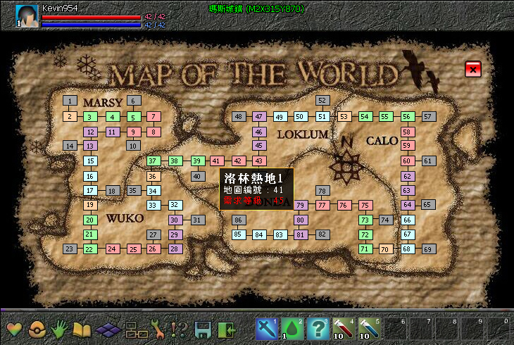Open the orange capture ball icon
The height and width of the screenshot is (345, 514).
37,330
